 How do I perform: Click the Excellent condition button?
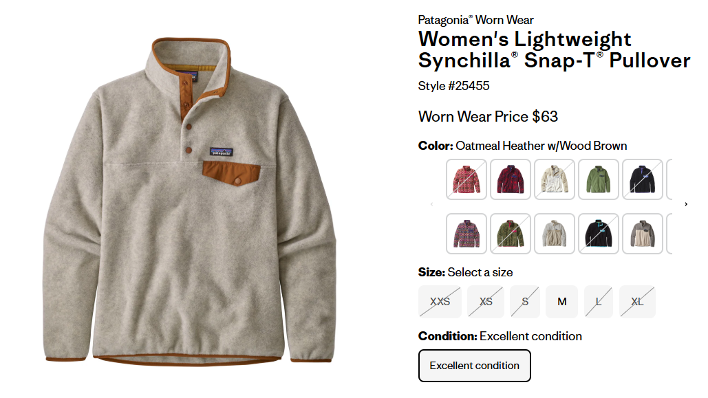475,366
